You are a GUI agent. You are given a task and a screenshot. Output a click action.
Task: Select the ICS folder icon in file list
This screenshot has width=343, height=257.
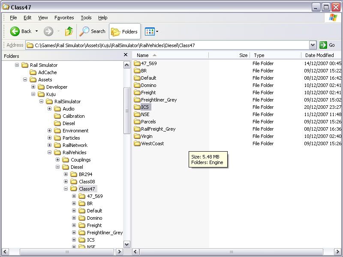coord(137,107)
